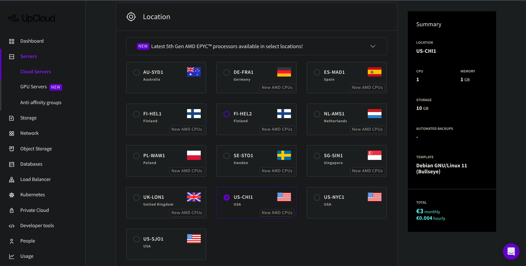Choose the FI-HEL2 Finland location radio

click(227, 114)
